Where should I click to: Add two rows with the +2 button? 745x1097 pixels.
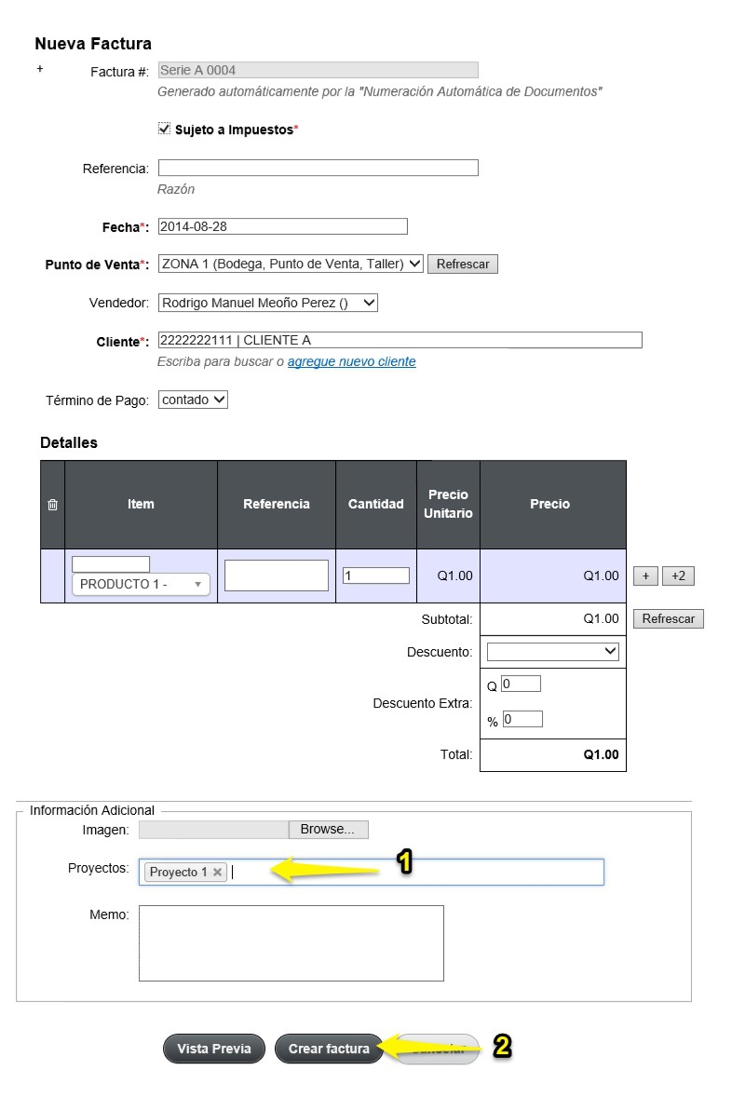678,576
